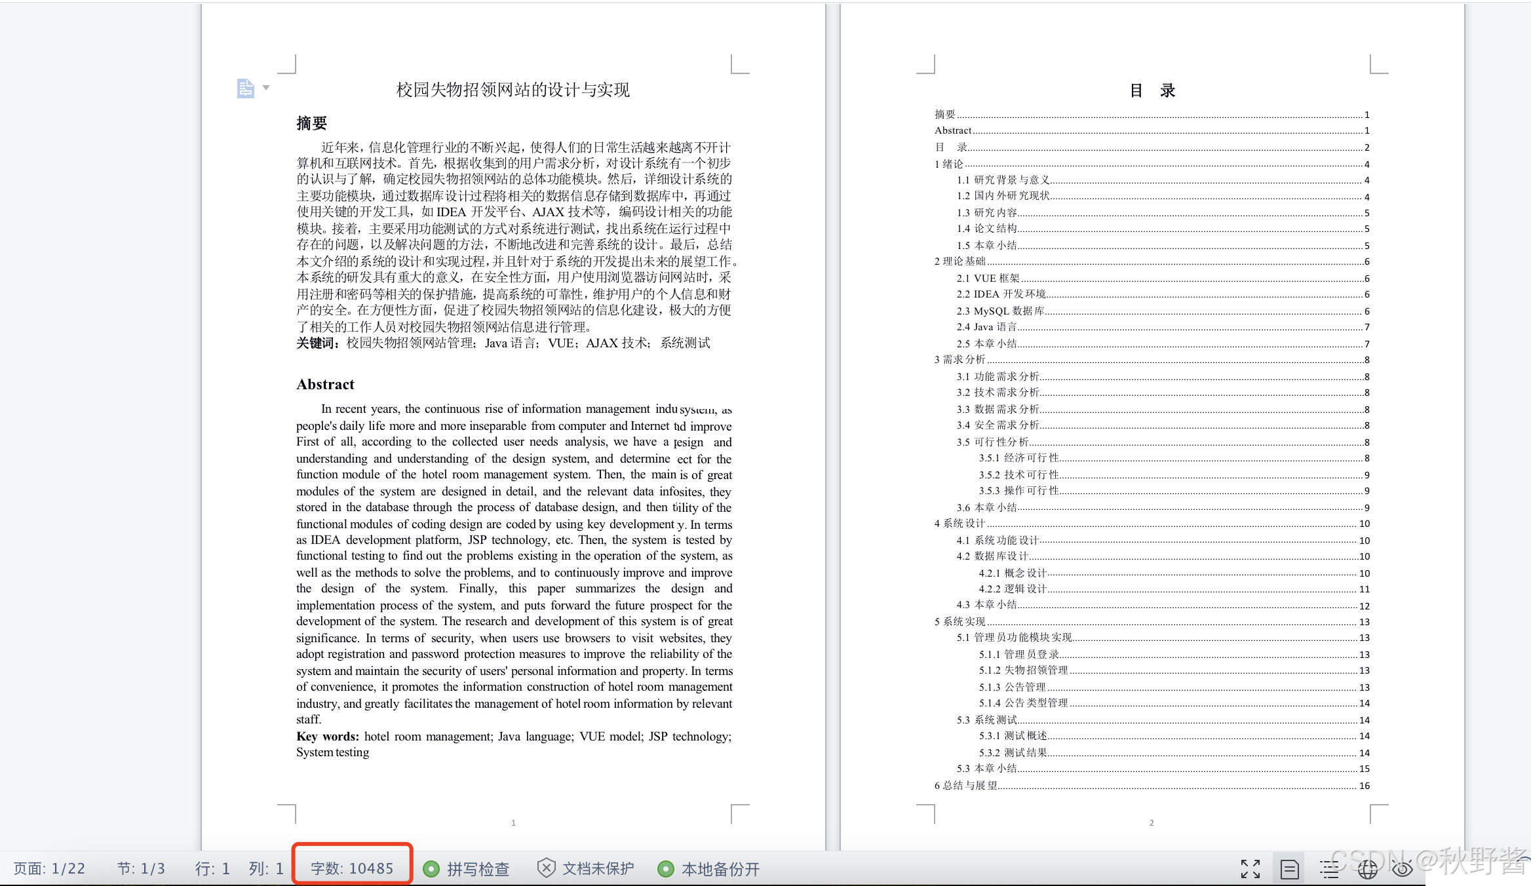Click the 本地备份开 green status icon
The image size is (1531, 886).
(665, 869)
